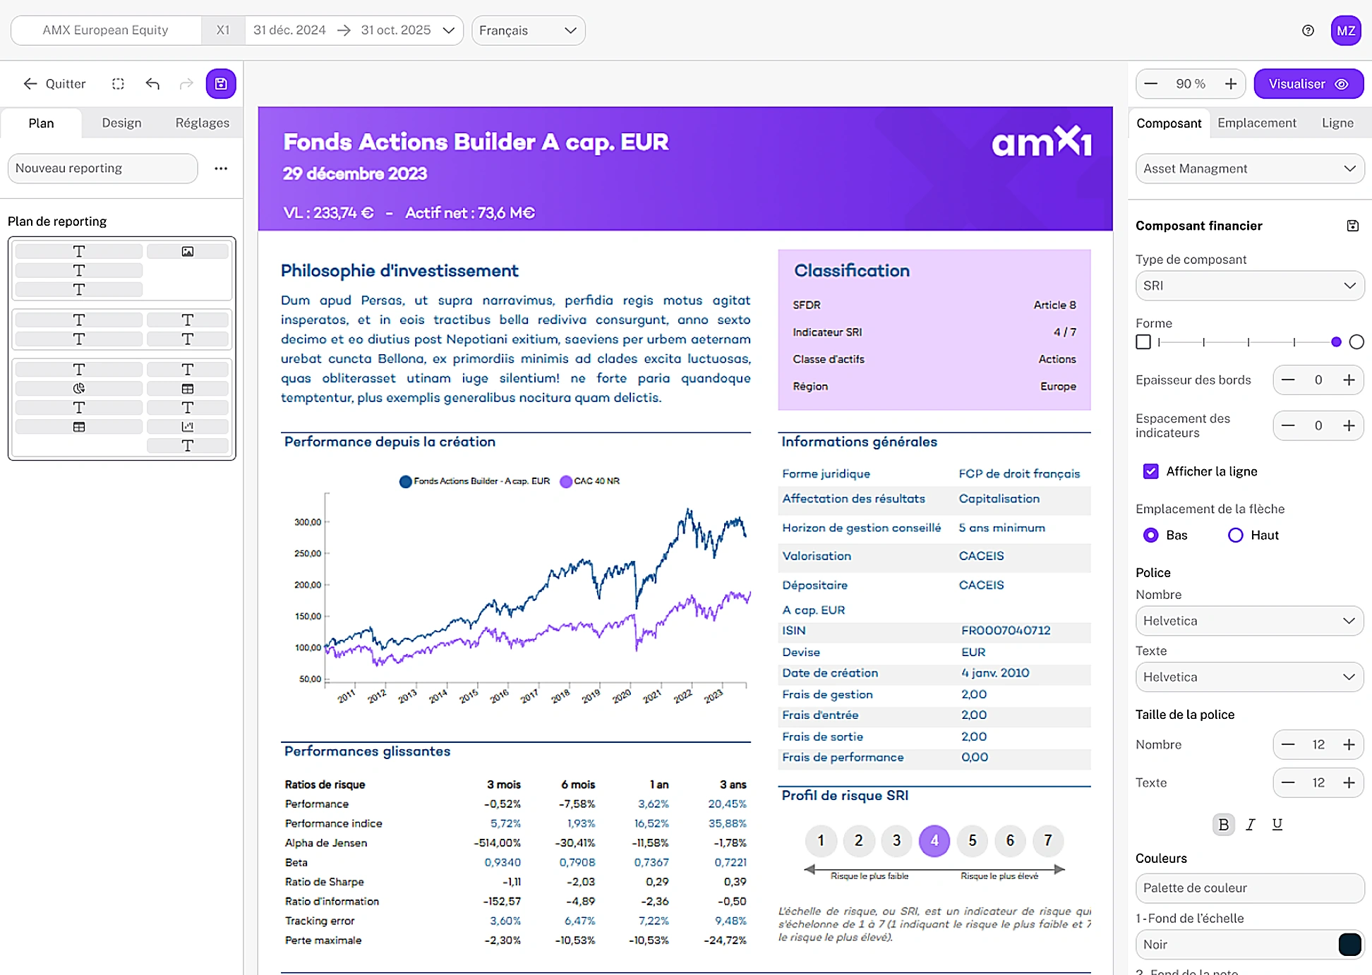Open the Nombre font Helvetica dropdown
Image resolution: width=1372 pixels, height=975 pixels.
tap(1249, 621)
